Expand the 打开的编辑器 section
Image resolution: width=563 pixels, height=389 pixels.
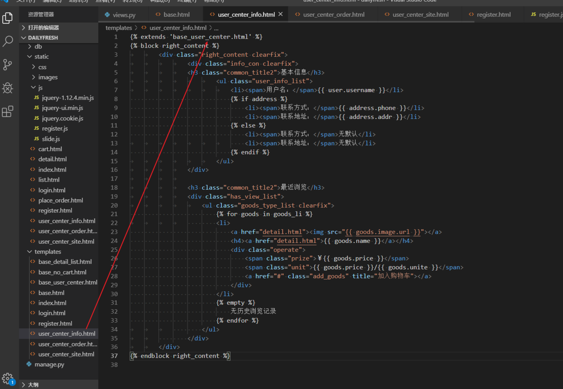point(59,28)
